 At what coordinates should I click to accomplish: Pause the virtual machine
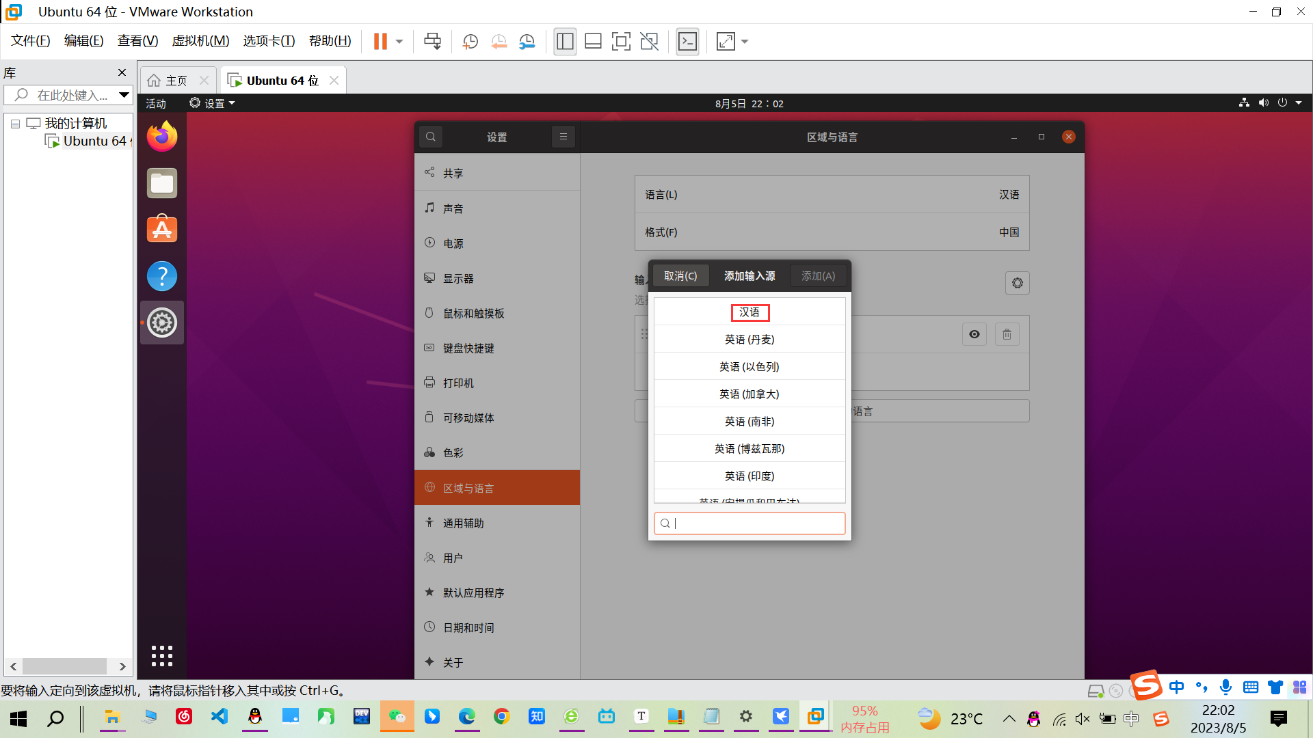[x=380, y=42]
